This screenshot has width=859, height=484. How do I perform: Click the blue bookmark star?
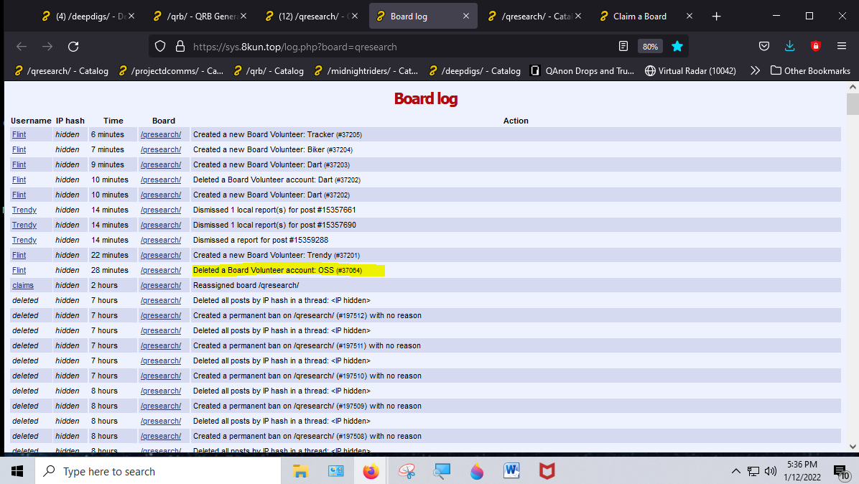(677, 47)
